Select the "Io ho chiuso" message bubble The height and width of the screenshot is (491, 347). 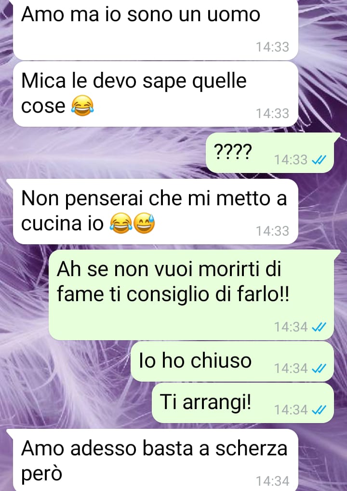[x=232, y=361]
